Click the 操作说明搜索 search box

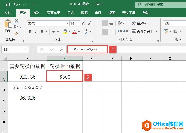tap(160, 5)
